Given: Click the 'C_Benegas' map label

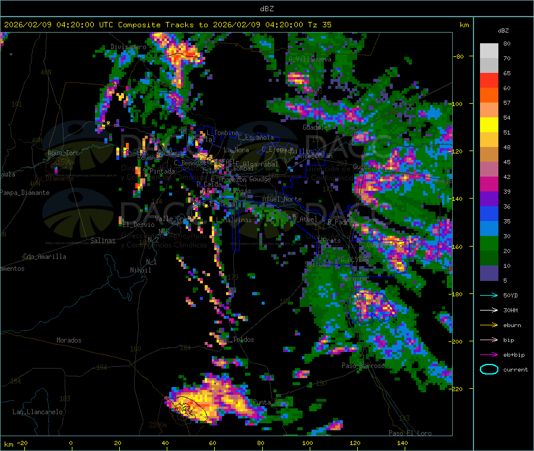Looking at the screenshot, I should pyautogui.click(x=190, y=163).
